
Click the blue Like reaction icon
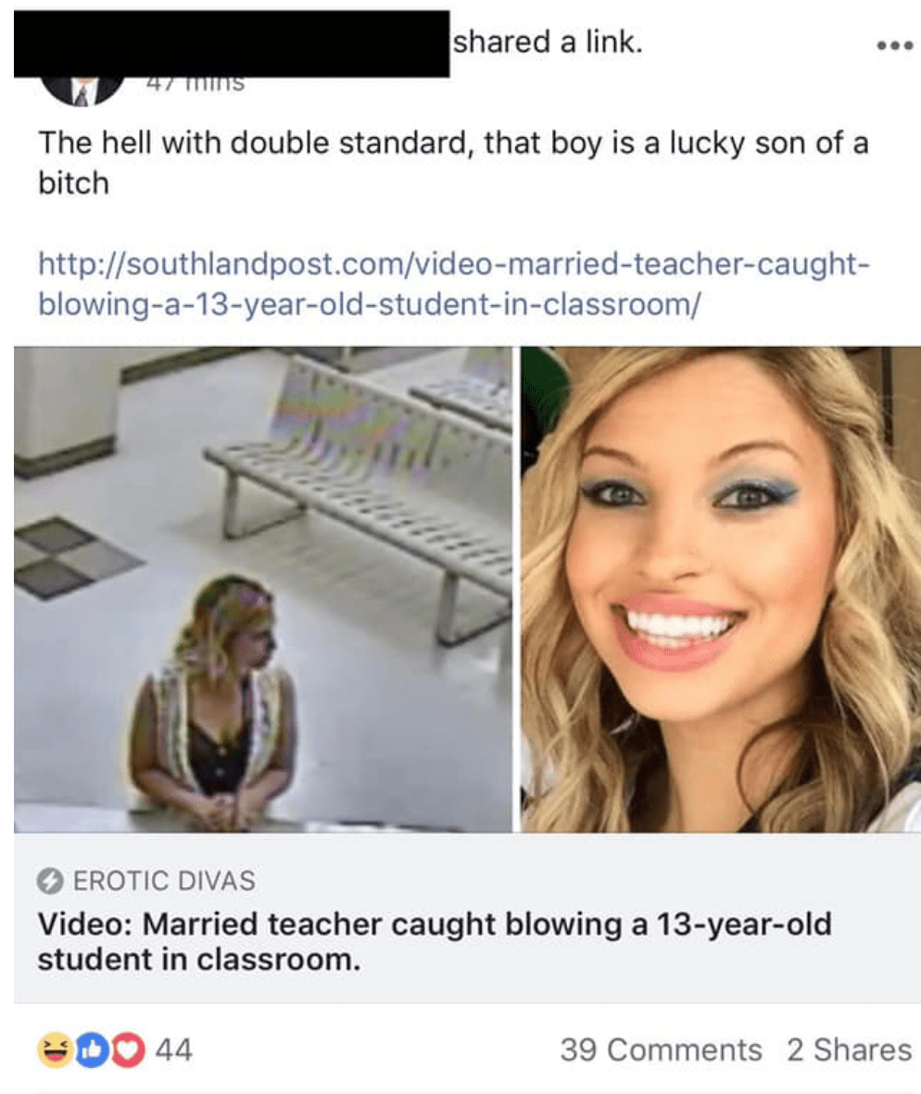(92, 1050)
